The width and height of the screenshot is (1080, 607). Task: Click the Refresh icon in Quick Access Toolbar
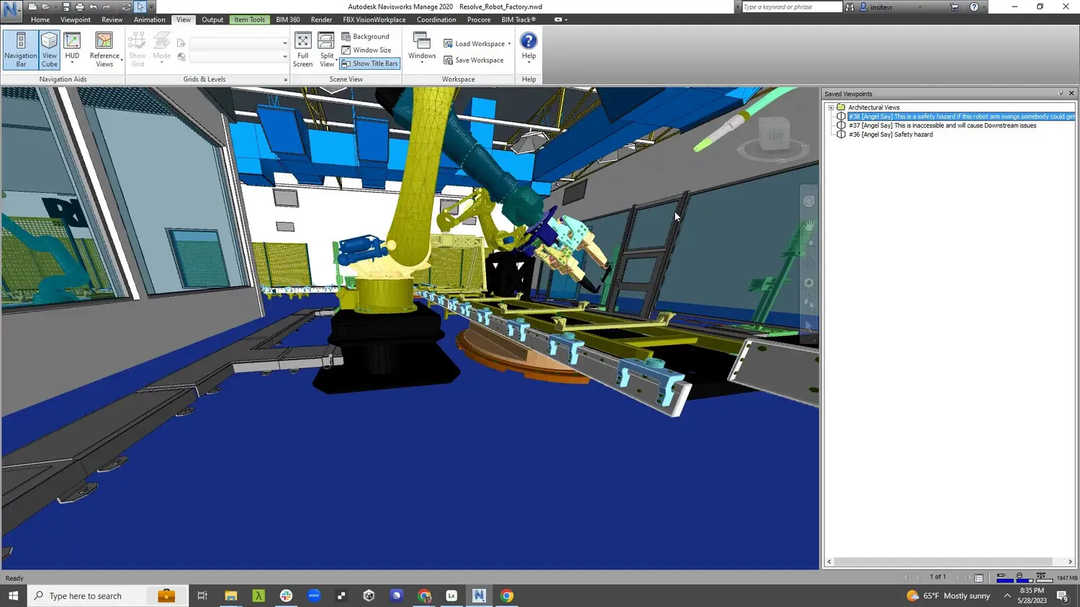pyautogui.click(x=127, y=6)
